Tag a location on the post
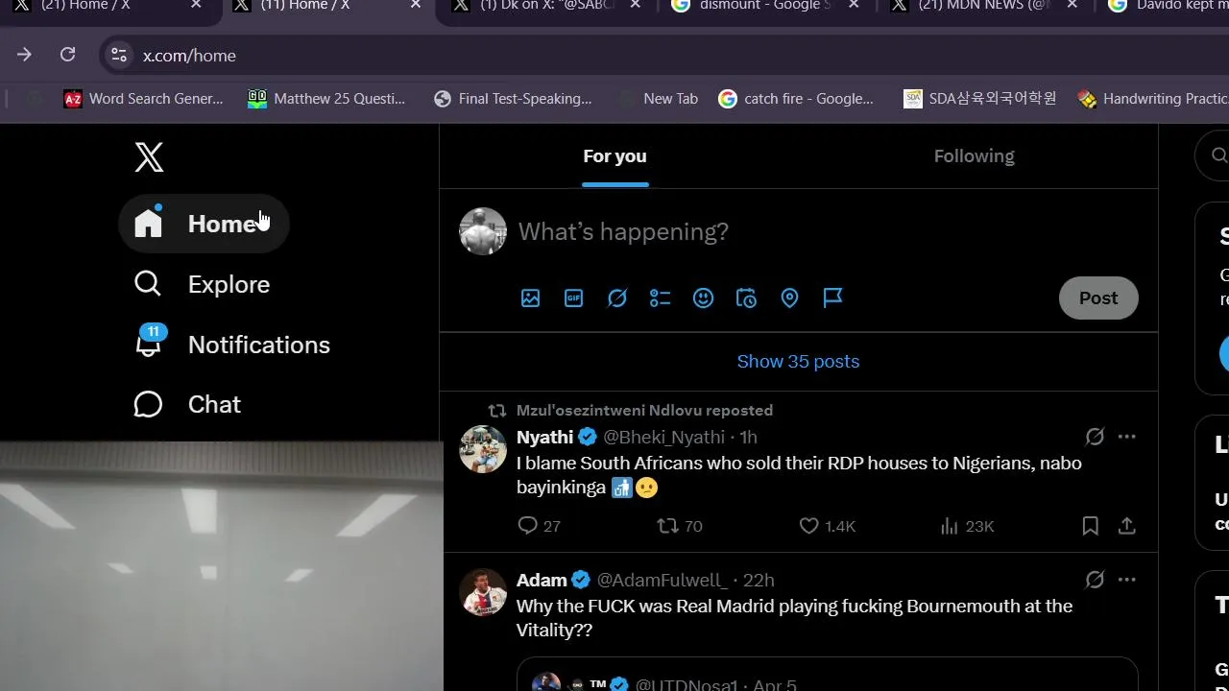1229x691 pixels. point(790,298)
